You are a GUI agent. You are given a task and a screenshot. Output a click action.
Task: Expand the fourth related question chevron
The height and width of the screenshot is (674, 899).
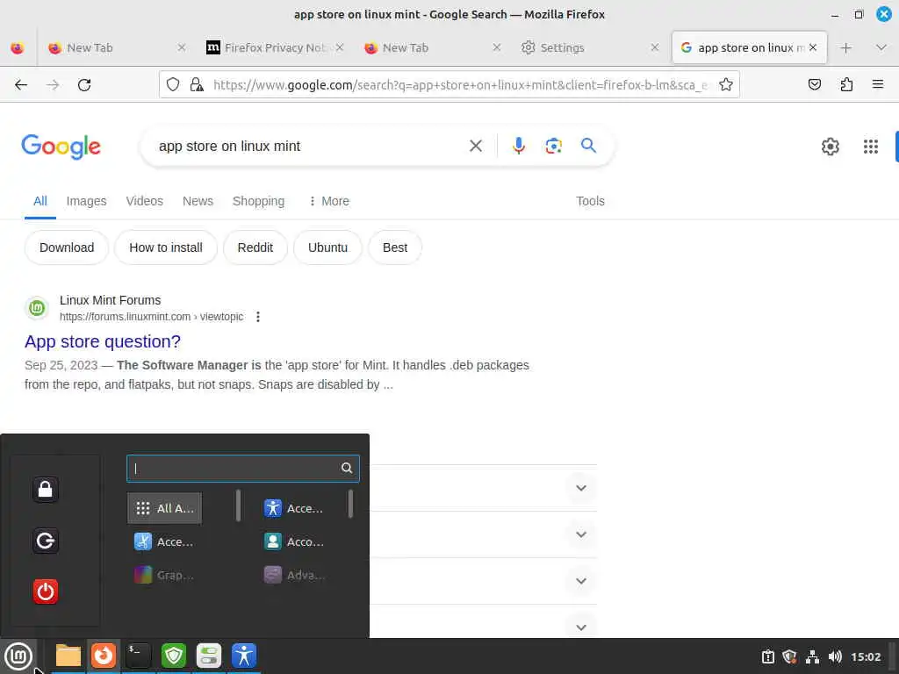click(581, 627)
